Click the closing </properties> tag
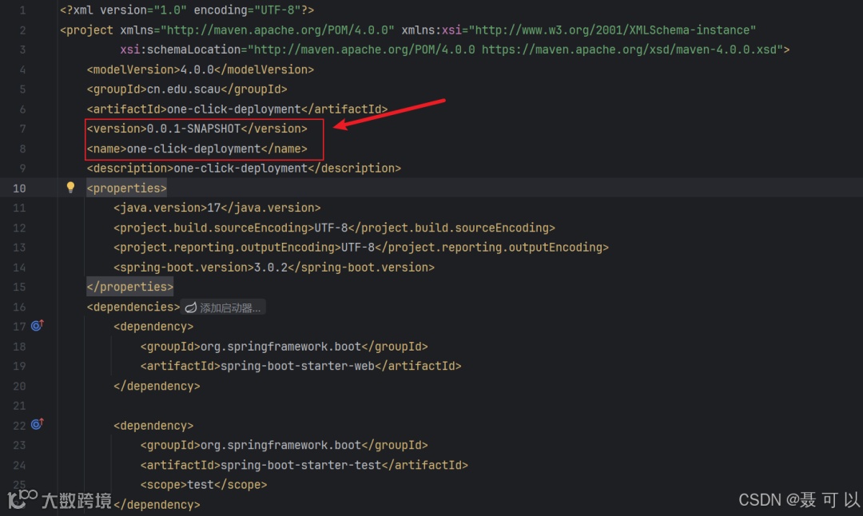This screenshot has width=863, height=516. (130, 287)
